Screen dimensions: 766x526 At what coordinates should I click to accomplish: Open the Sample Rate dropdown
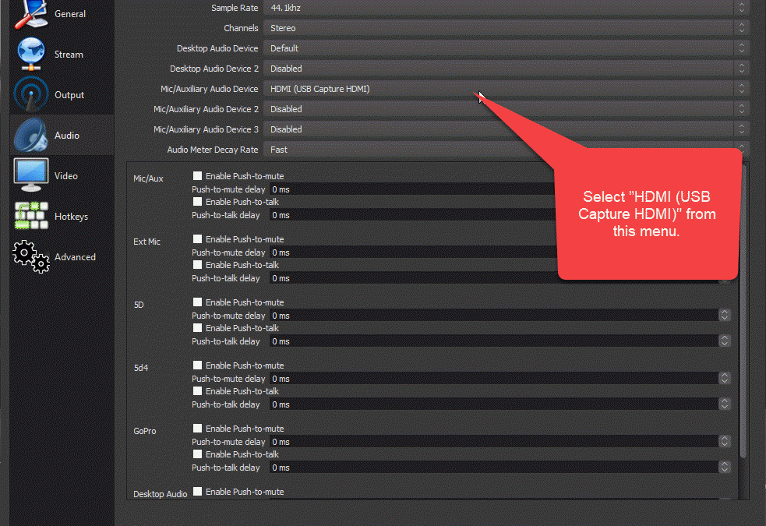[x=505, y=8]
